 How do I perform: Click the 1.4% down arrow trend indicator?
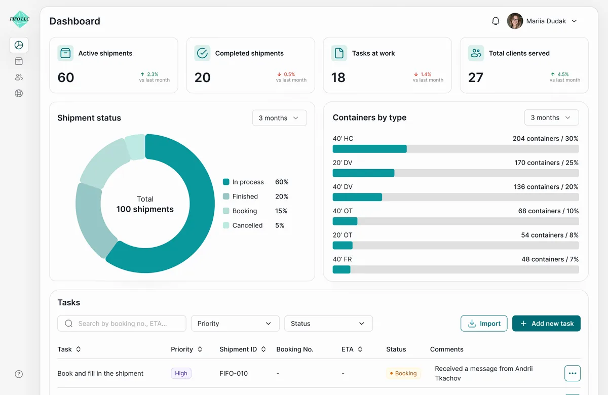(423, 74)
